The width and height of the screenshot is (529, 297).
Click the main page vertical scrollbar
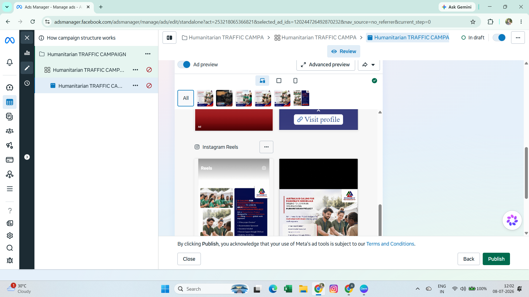click(526, 173)
